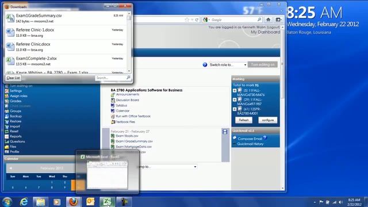This screenshot has width=368, height=207.
Task: Click the bookmark star icon
Action: (187, 20)
